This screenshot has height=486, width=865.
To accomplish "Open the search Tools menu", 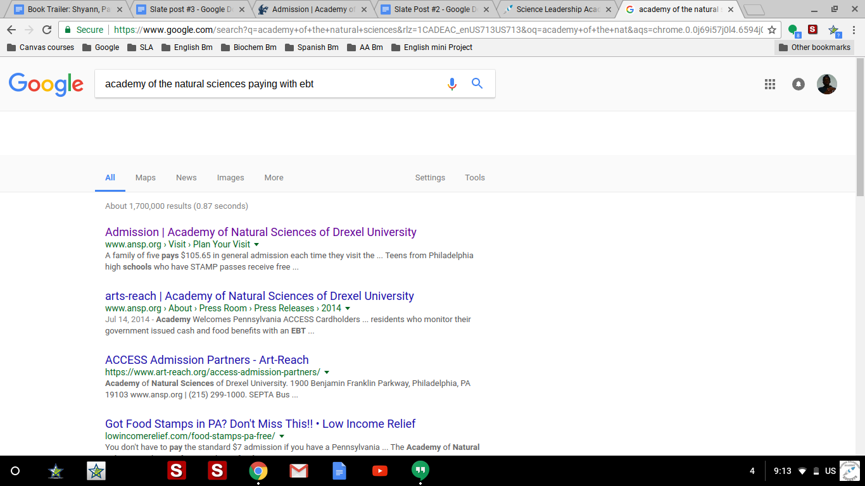I will click(475, 178).
